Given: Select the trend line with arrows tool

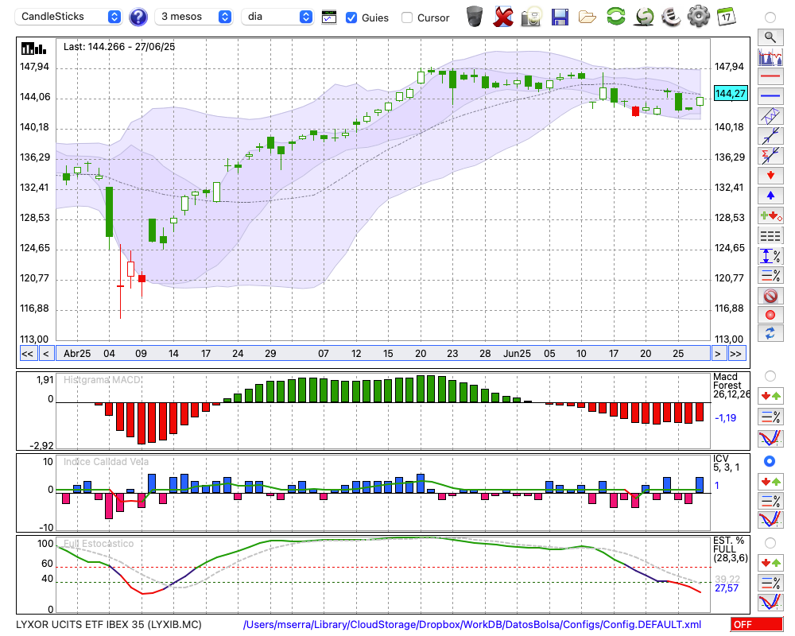Looking at the screenshot, I should (x=770, y=136).
